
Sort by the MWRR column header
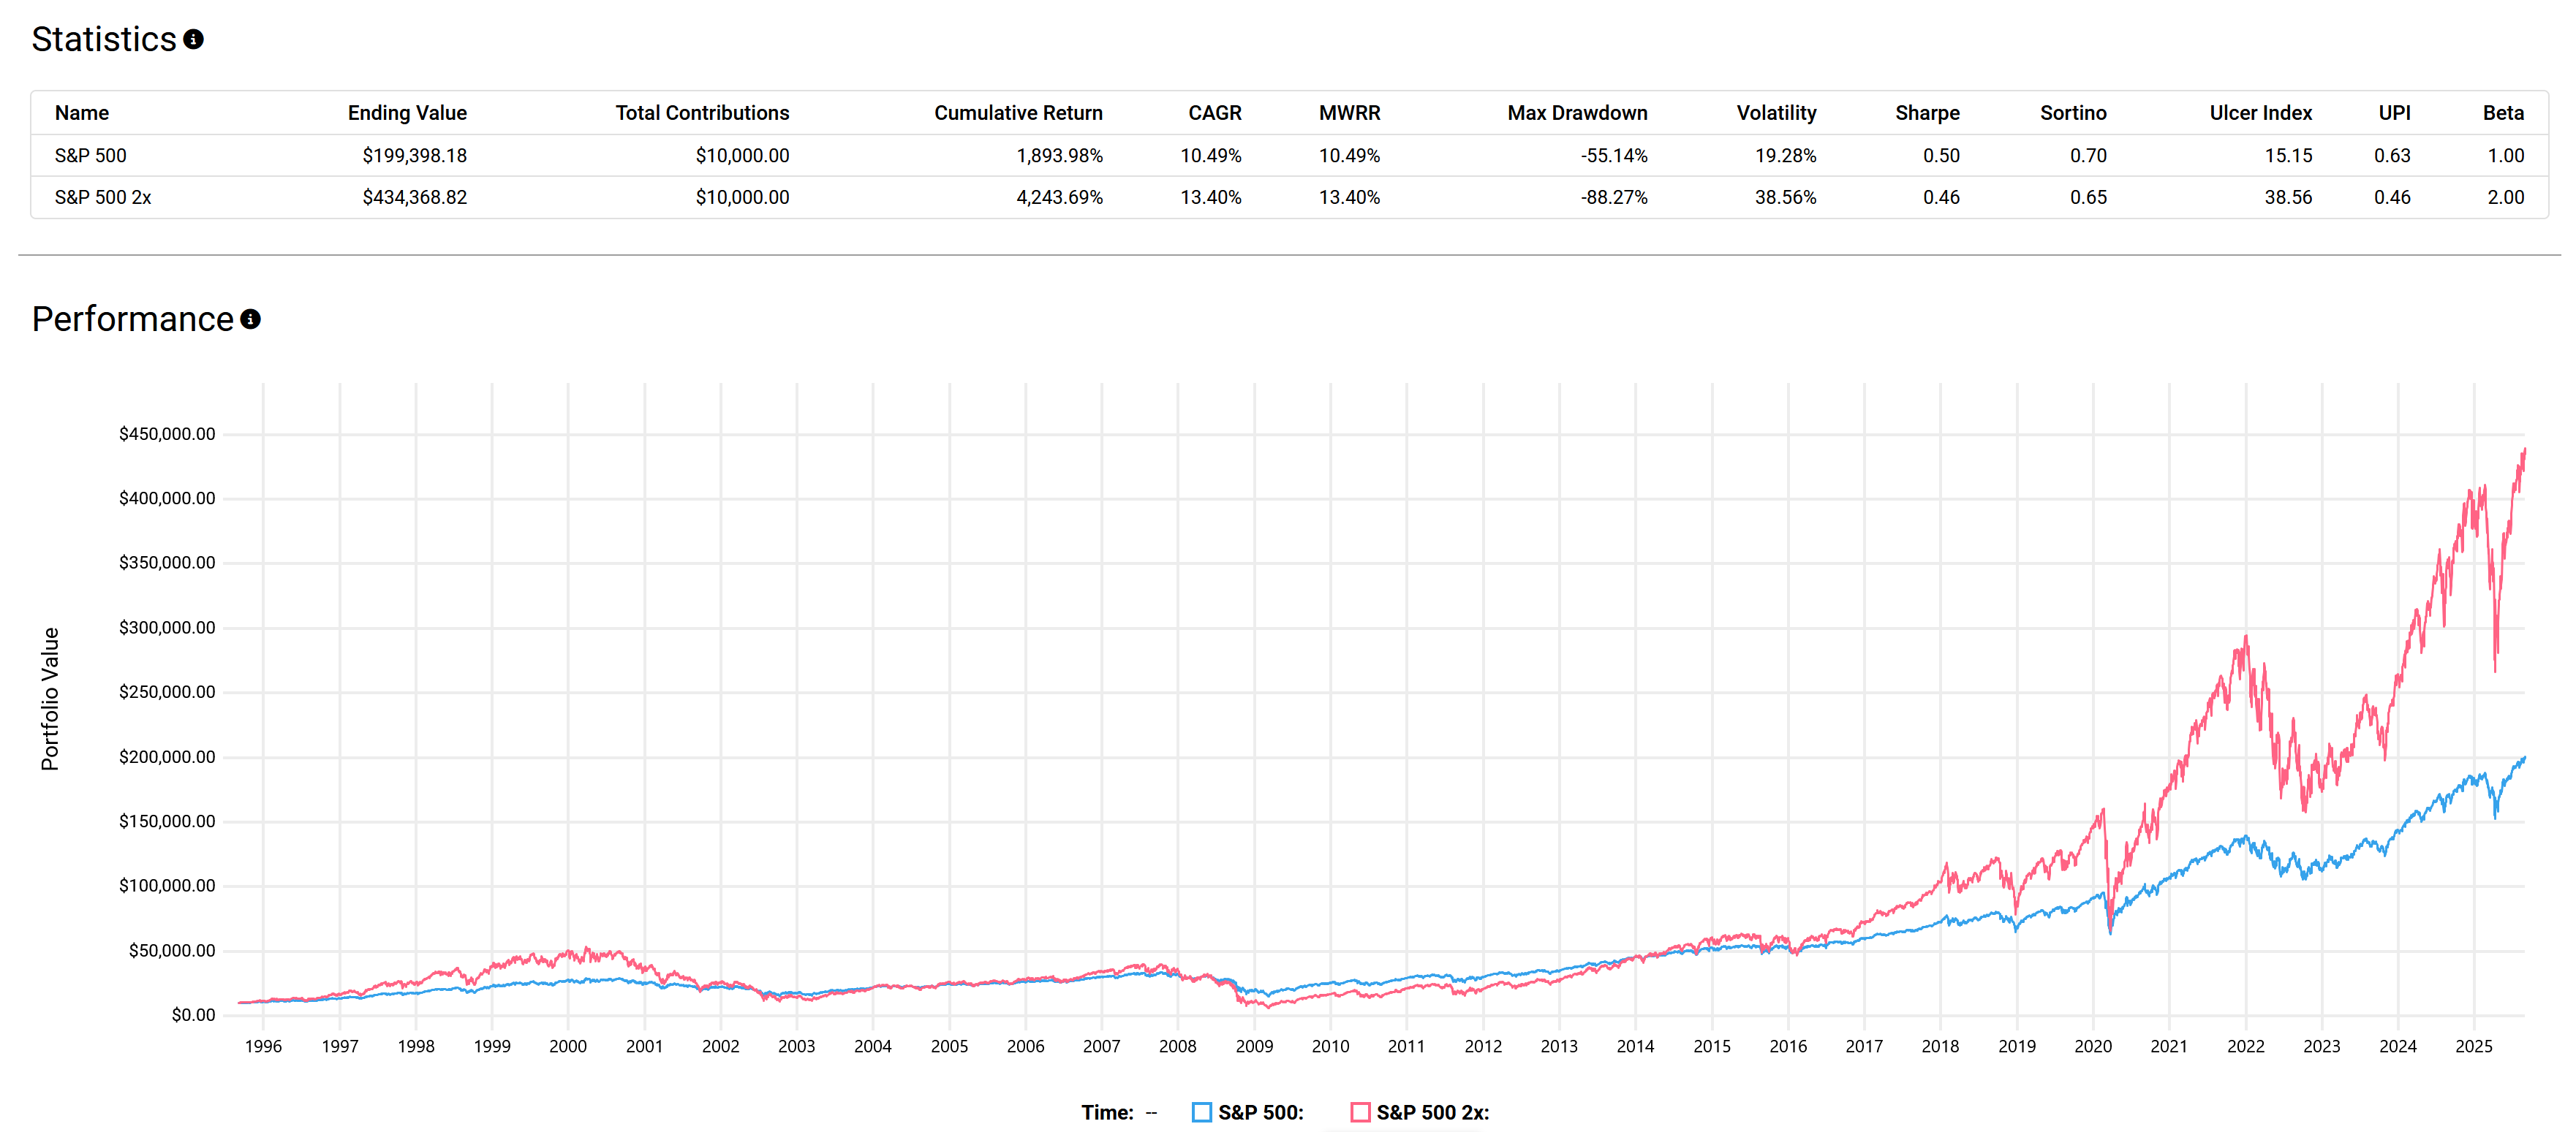(1349, 113)
